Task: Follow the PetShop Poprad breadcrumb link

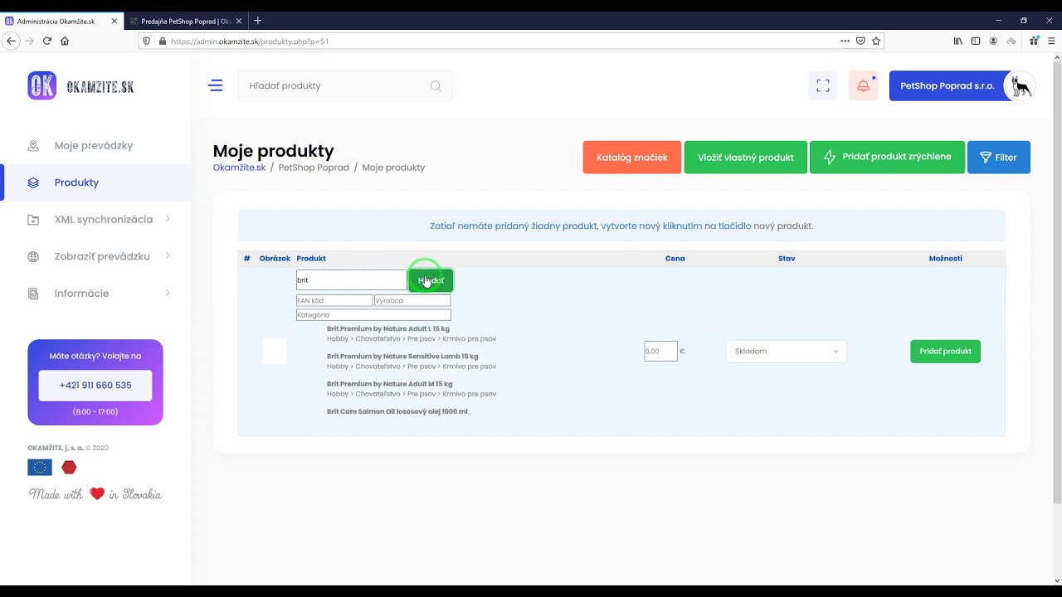Action: click(x=314, y=167)
